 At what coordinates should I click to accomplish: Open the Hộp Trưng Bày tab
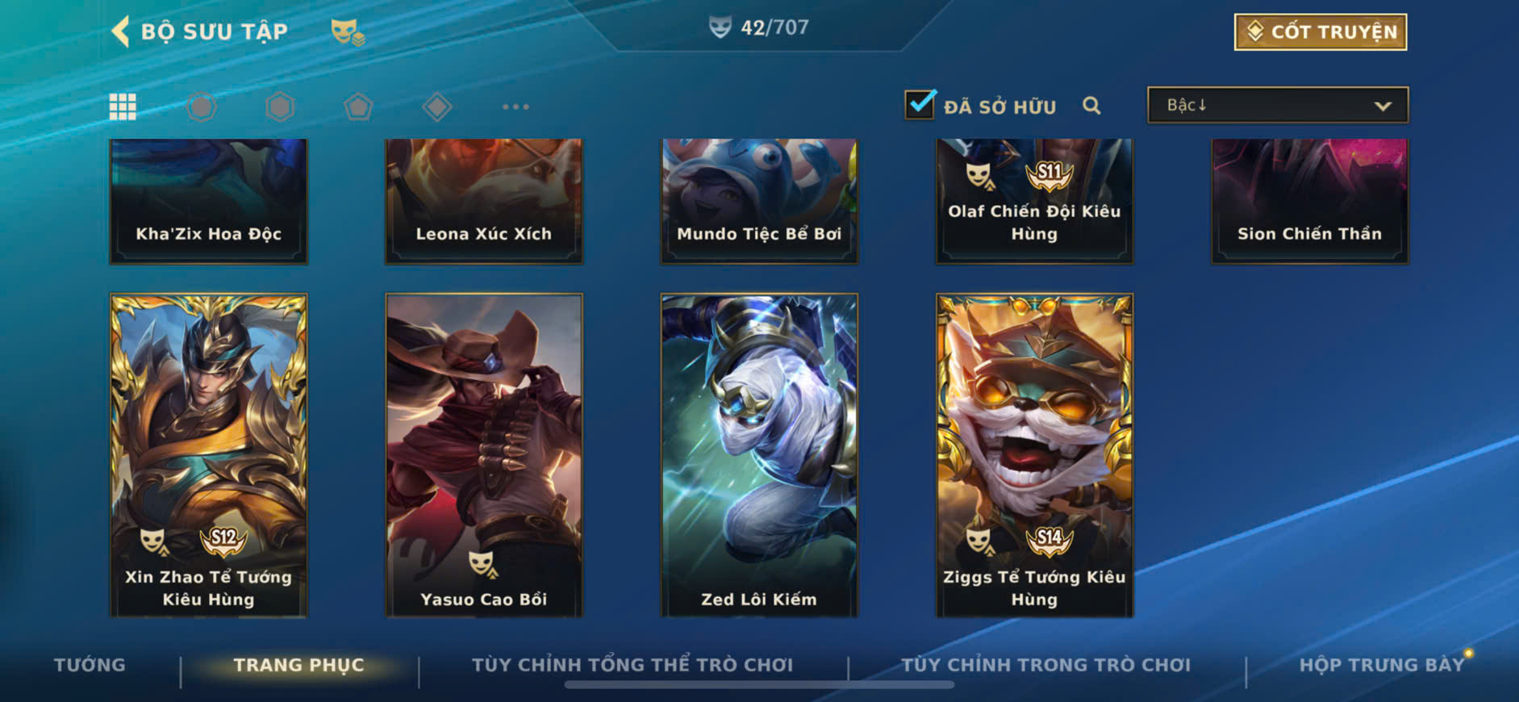point(1381,665)
